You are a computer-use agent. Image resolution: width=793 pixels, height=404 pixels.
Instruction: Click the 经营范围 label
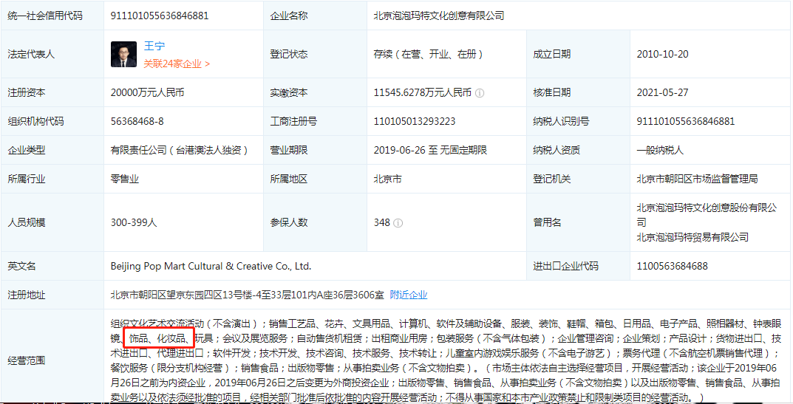click(27, 360)
